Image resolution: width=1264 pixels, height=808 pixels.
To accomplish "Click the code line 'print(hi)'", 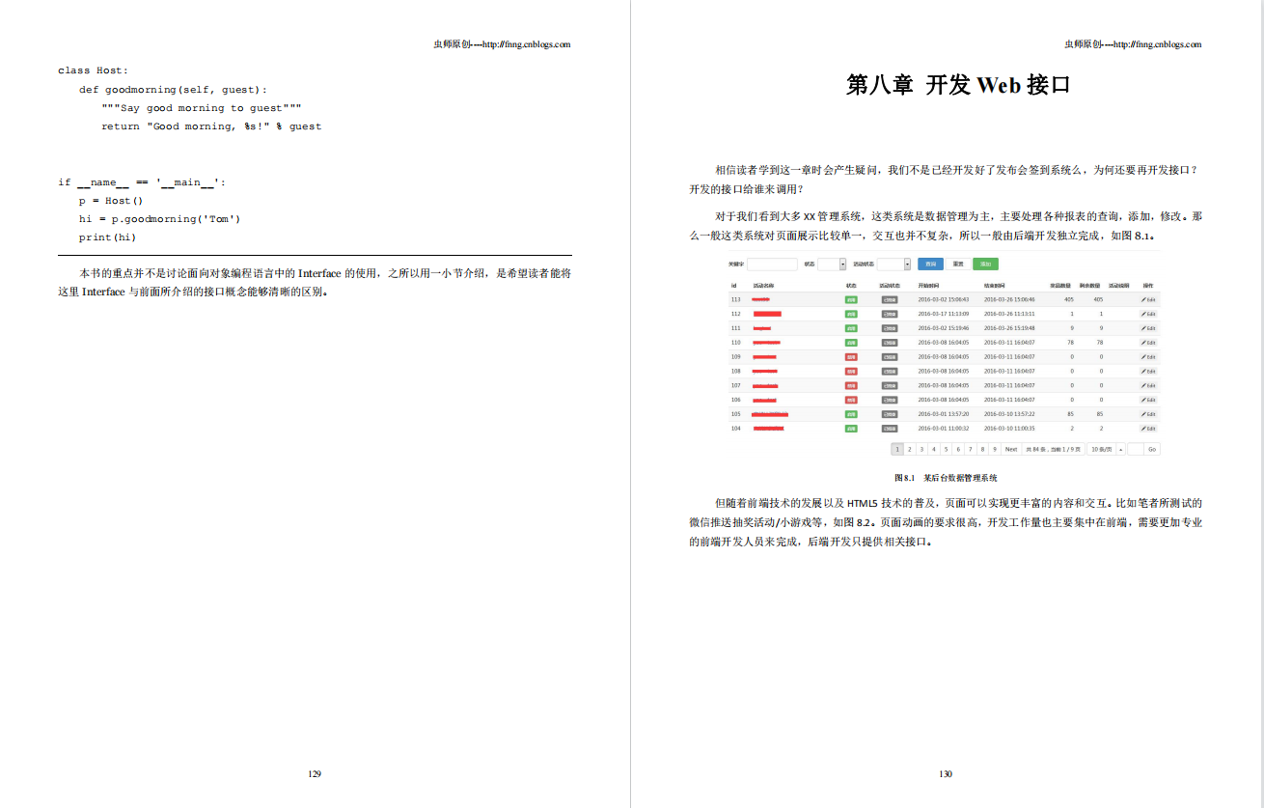I will pos(108,237).
